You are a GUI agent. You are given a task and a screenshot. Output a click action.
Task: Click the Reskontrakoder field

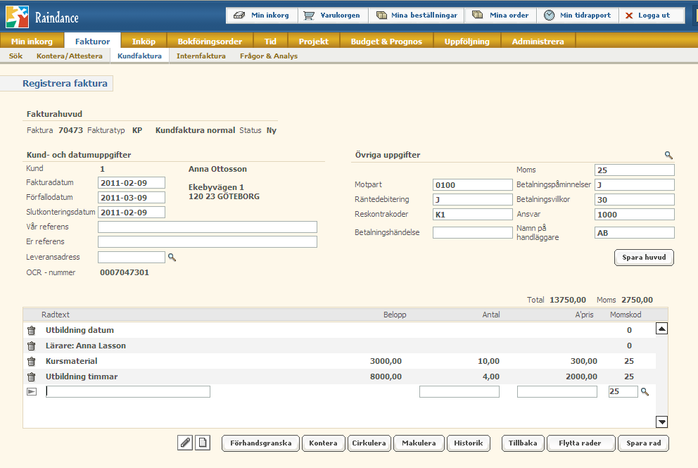tap(472, 214)
